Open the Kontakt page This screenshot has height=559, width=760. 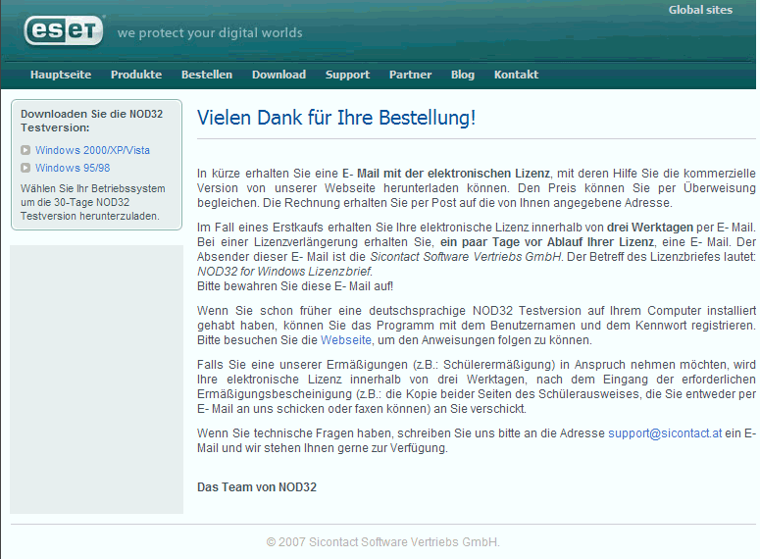click(516, 75)
